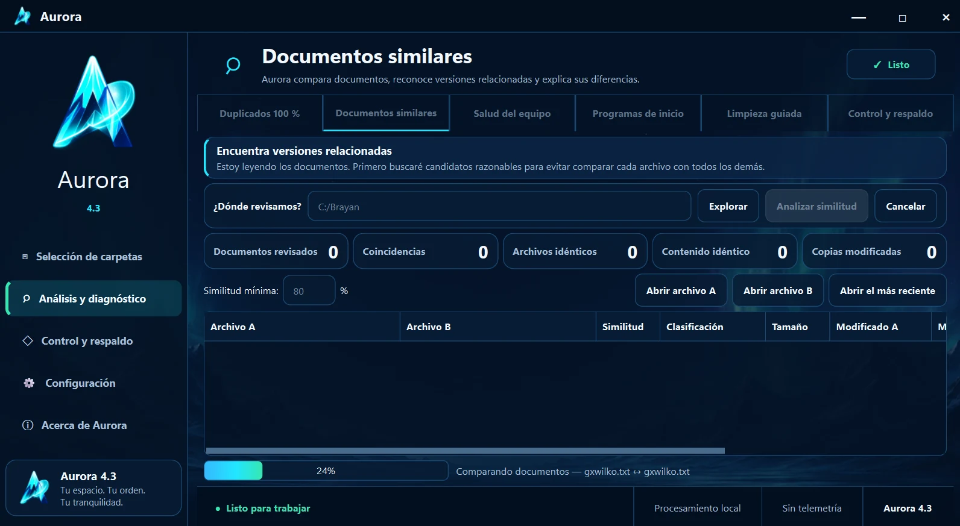The width and height of the screenshot is (960, 526).
Task: Click the 24% progress bar
Action: coord(326,471)
